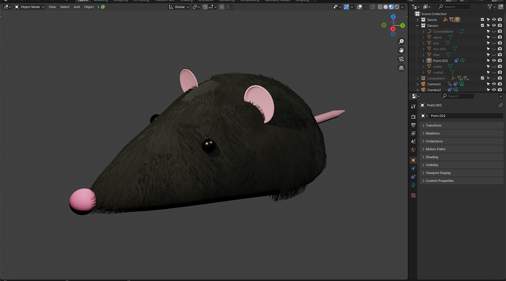Image resolution: width=506 pixels, height=281 pixels.
Task: Hide Point.002 using its eye icon
Action: 494,61
